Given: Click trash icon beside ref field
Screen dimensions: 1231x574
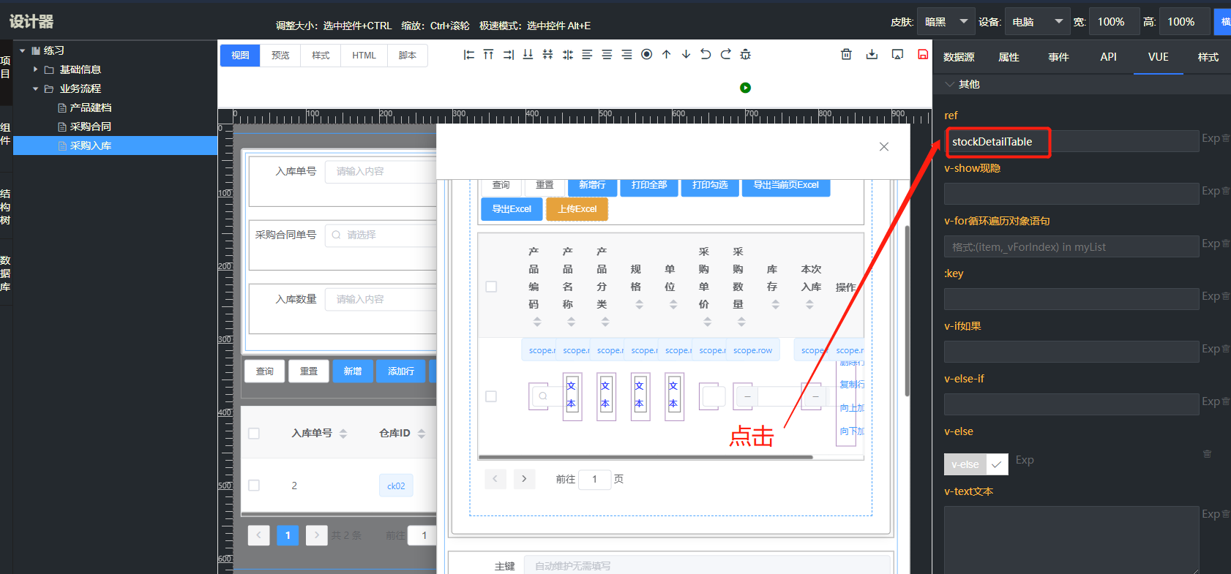Looking at the screenshot, I should [x=1226, y=138].
